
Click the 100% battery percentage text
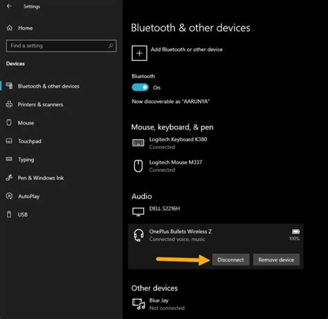coord(295,239)
